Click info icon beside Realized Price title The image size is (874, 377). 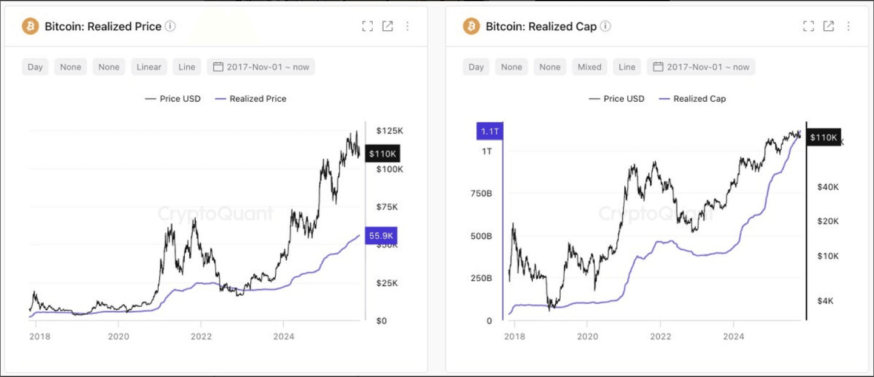click(170, 26)
